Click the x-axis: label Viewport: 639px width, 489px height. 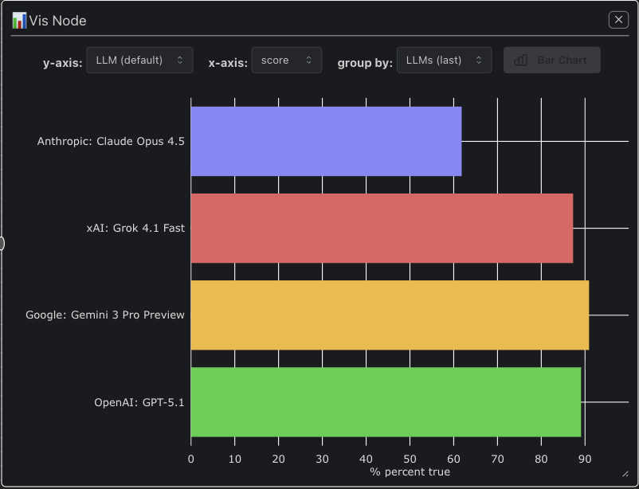point(228,63)
